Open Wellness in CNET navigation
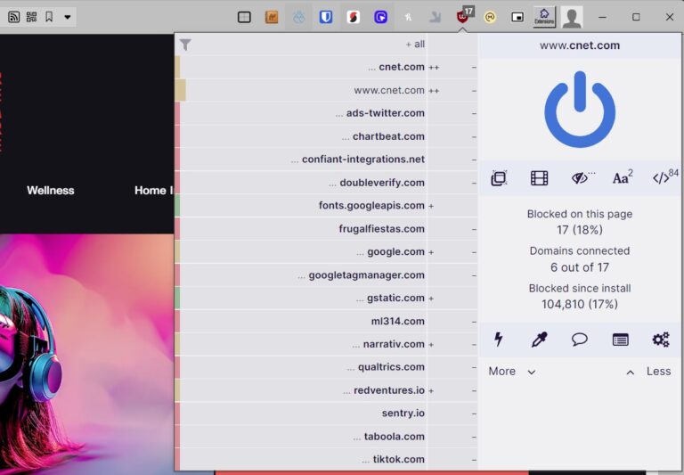Image resolution: width=684 pixels, height=475 pixels. tap(51, 191)
